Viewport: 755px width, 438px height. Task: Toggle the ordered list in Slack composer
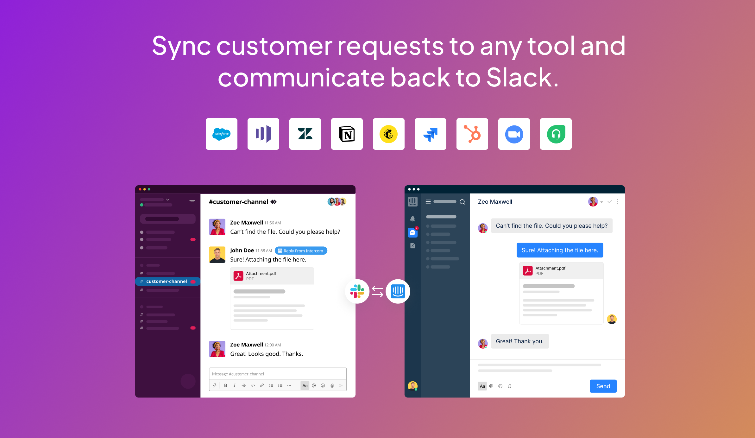click(271, 385)
